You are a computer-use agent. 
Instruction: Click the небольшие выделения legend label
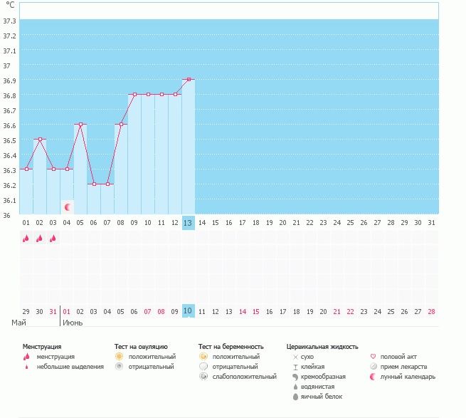[70, 367]
